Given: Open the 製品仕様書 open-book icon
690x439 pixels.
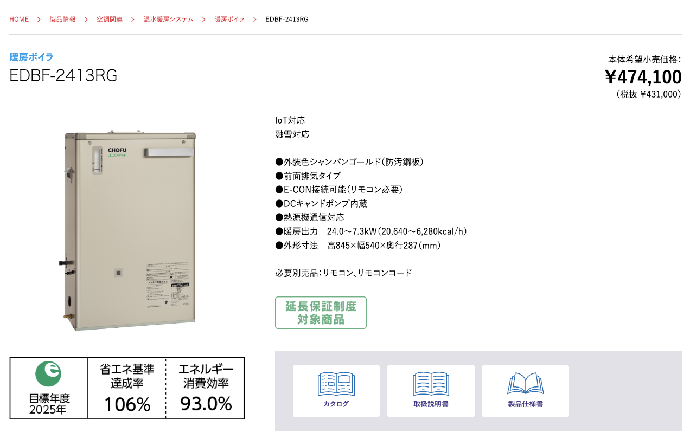Looking at the screenshot, I should pos(525,384).
